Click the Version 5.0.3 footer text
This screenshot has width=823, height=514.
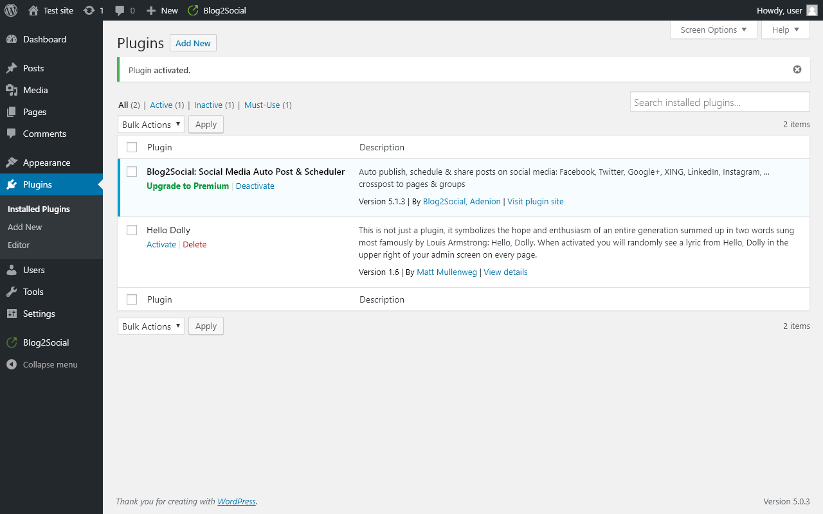[786, 501]
